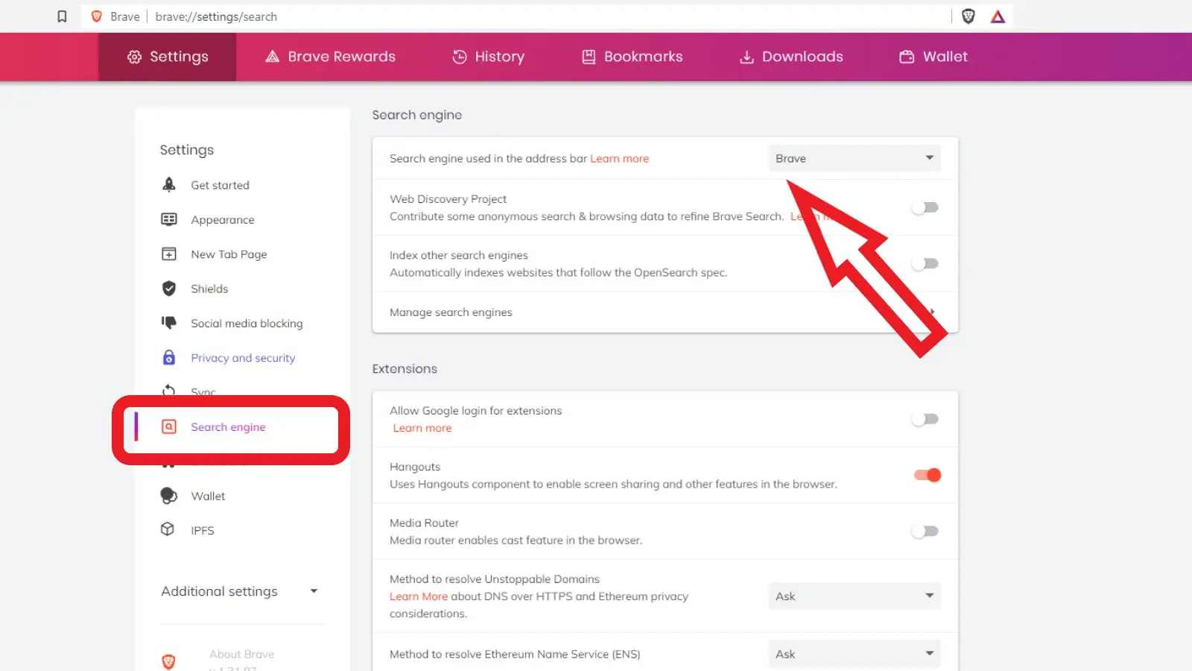Select Search engine in sidebar

point(228,427)
